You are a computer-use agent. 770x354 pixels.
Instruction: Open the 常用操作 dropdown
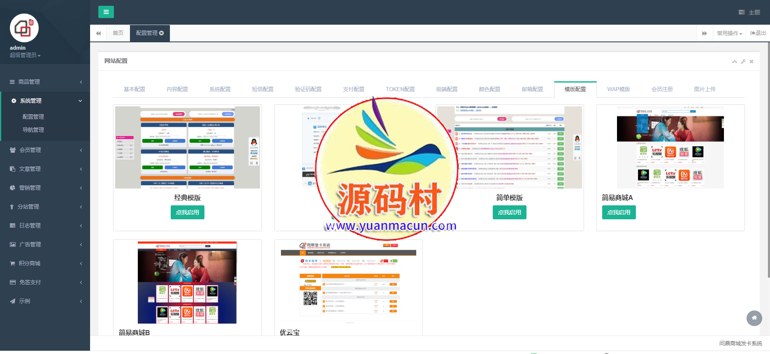coord(729,33)
